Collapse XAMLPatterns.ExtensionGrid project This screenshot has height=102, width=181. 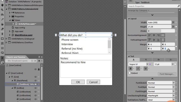click(x=6, y=9)
